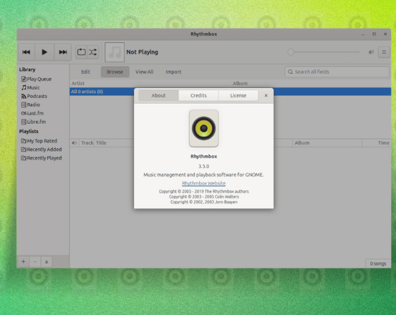396x315 pixels.
Task: Click the Not Playing label
Action: [142, 52]
